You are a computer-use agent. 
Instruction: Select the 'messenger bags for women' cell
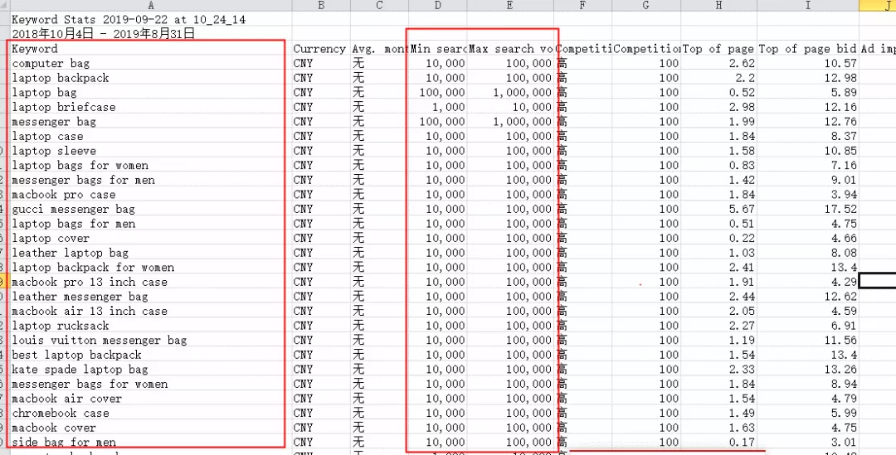[x=151, y=384]
